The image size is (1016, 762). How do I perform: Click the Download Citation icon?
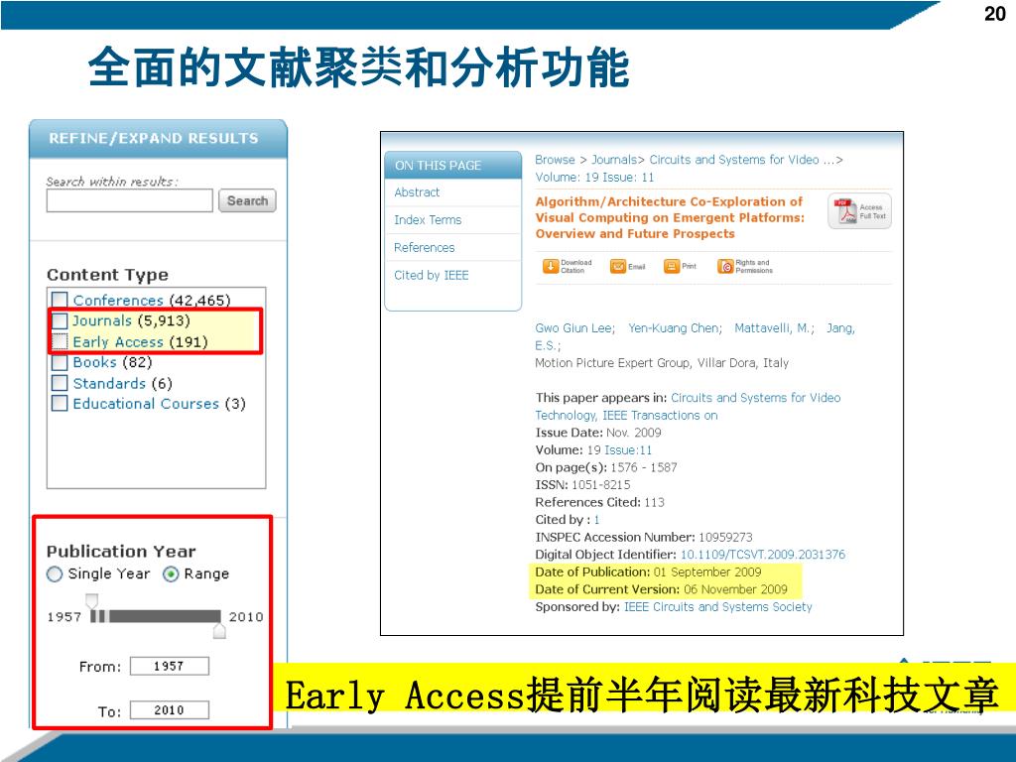[x=550, y=266]
